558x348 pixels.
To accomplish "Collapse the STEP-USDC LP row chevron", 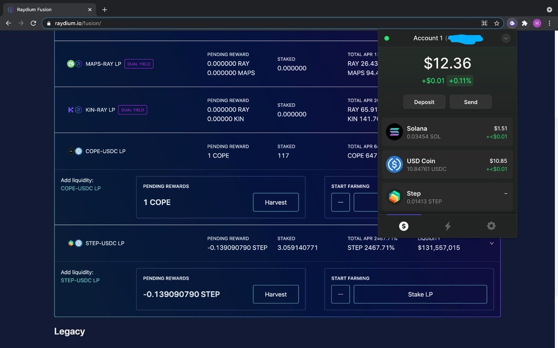I will pyautogui.click(x=492, y=243).
